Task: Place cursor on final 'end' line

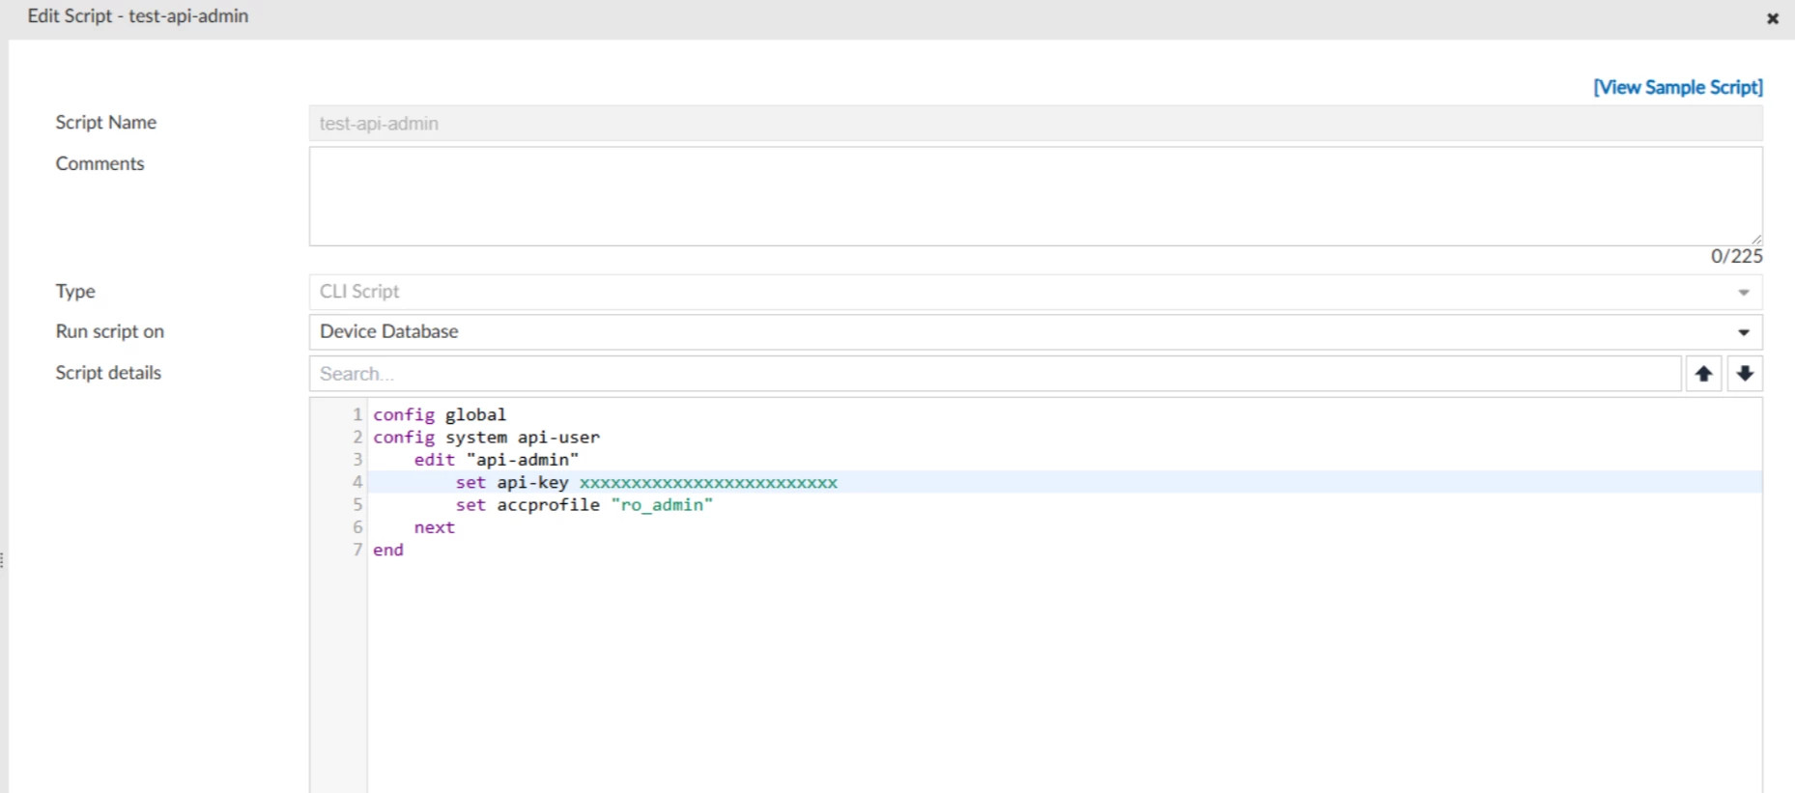Action: tap(388, 550)
